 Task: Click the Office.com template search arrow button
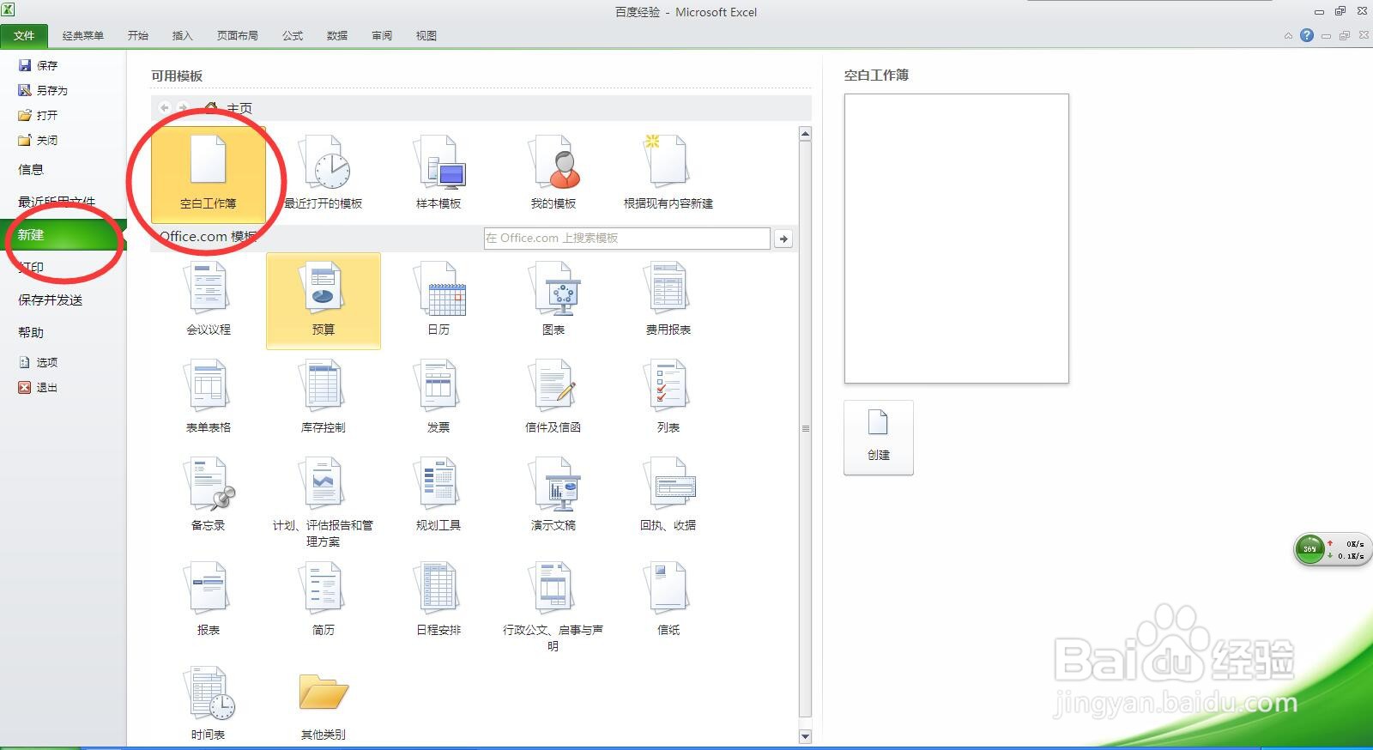[x=783, y=239]
